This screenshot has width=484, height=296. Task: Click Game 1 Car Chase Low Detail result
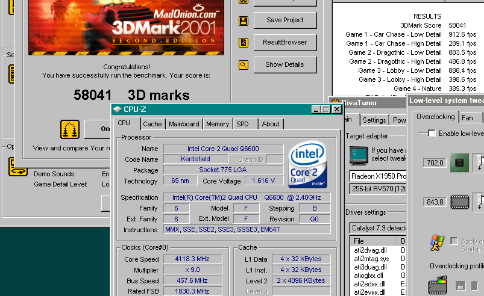411,34
